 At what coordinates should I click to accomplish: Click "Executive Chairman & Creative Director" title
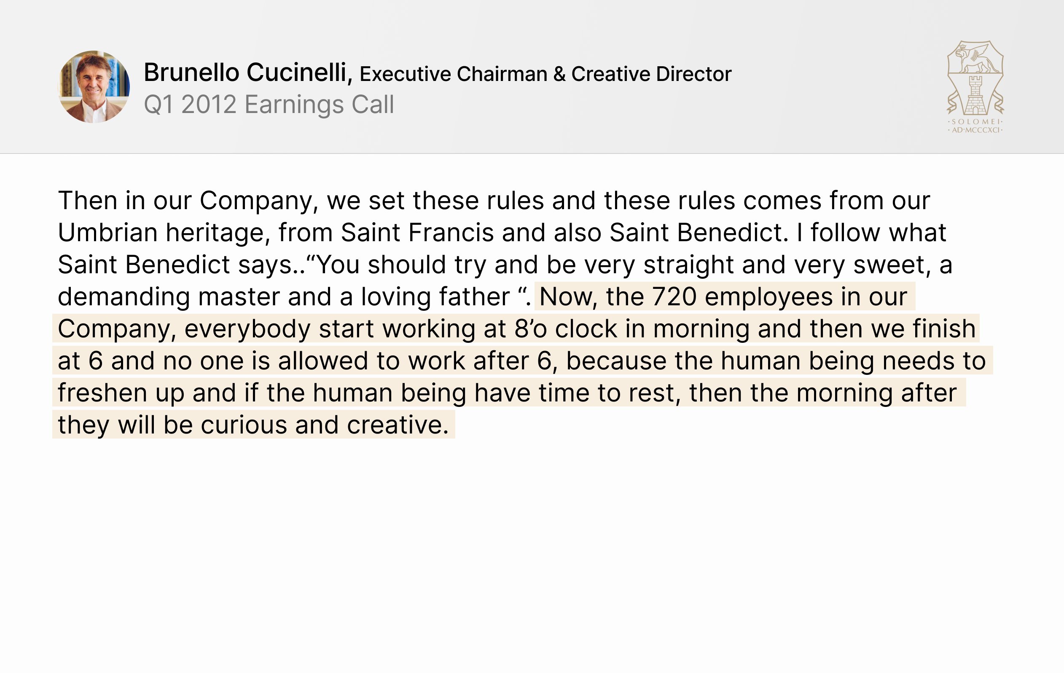[x=545, y=74]
